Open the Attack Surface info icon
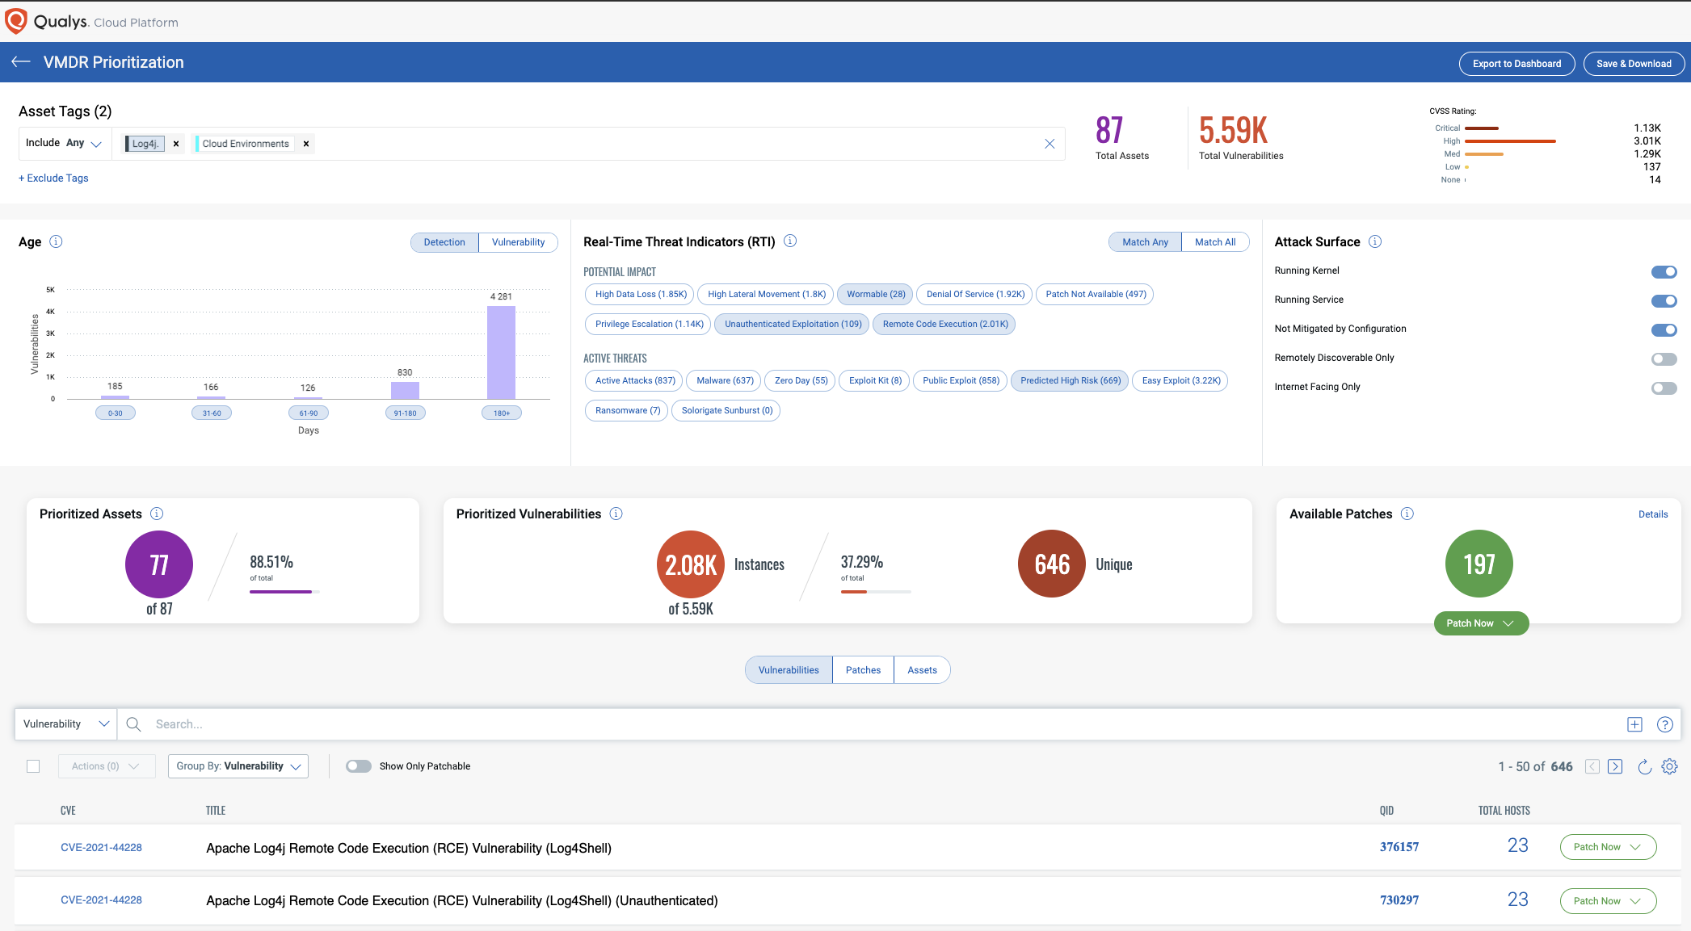Screen dimensions: 1691x931 (1375, 241)
